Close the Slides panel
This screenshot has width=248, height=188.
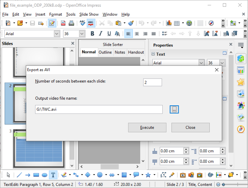click(73, 43)
